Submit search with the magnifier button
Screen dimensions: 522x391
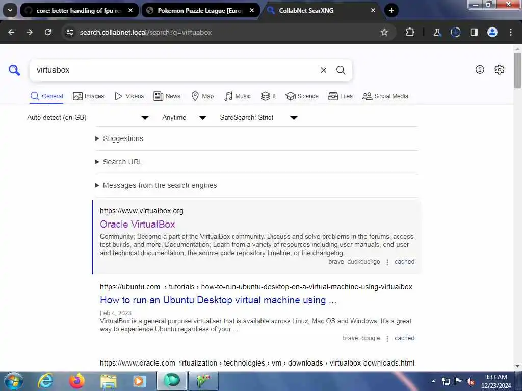click(341, 70)
